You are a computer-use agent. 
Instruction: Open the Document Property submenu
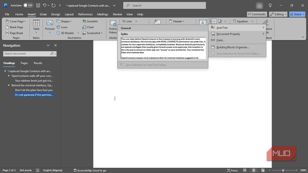(x=237, y=34)
